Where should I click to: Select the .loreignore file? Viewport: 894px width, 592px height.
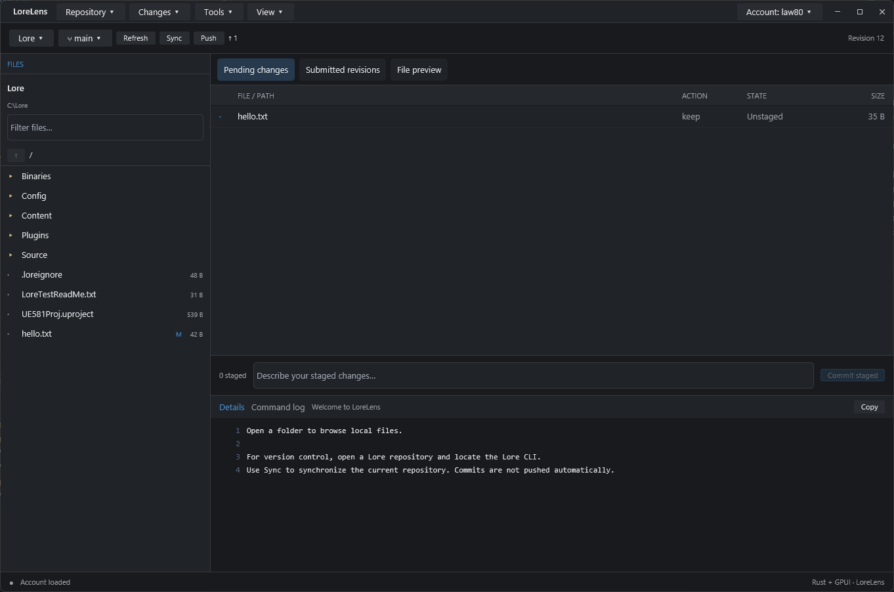[x=105, y=274]
